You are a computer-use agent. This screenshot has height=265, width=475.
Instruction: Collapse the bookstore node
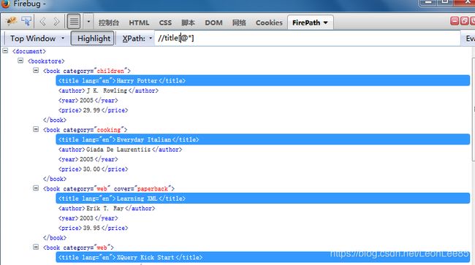pyautogui.click(x=20, y=61)
